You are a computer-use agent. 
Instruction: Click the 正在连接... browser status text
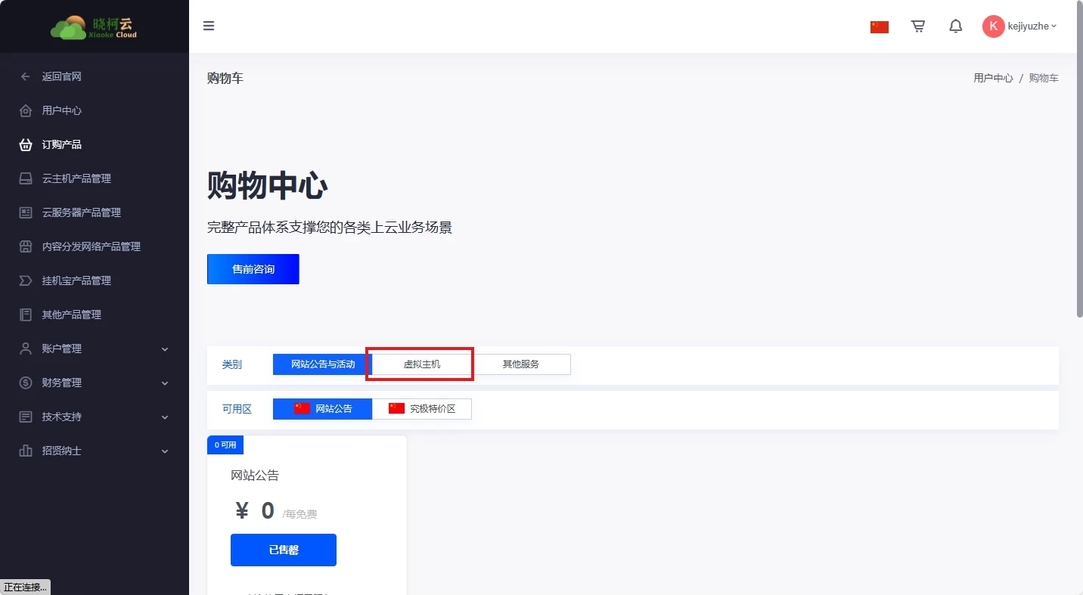coord(25,587)
